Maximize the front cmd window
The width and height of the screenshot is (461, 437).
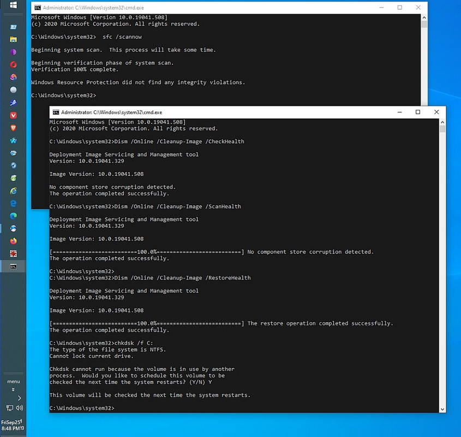[418, 112]
